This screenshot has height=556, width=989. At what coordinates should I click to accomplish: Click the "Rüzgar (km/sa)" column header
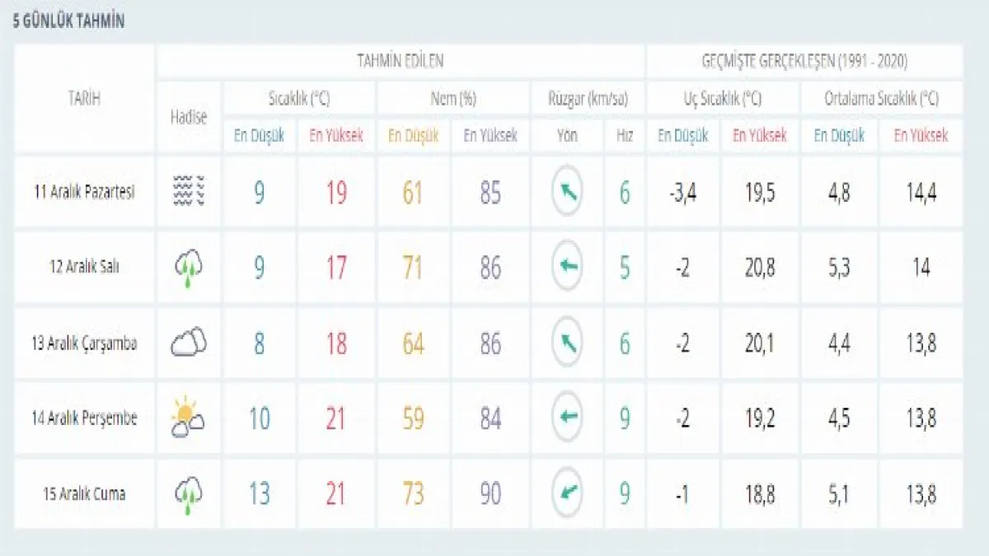pos(588,99)
